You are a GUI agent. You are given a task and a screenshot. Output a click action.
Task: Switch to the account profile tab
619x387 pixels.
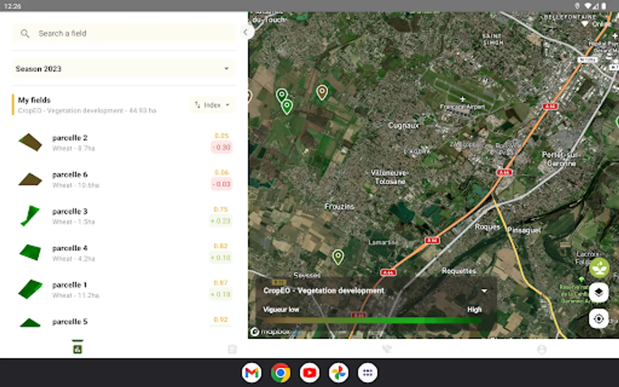pyautogui.click(x=542, y=349)
